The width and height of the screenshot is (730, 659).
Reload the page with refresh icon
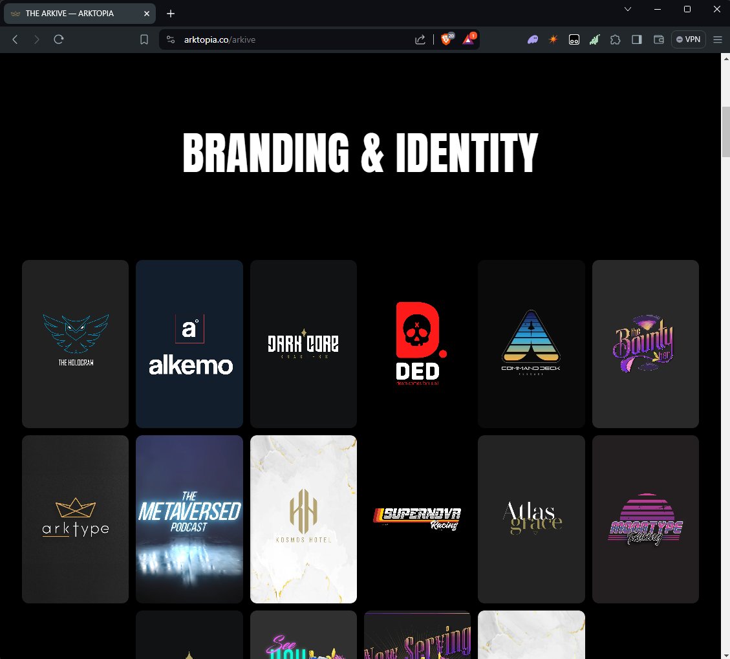coord(59,39)
